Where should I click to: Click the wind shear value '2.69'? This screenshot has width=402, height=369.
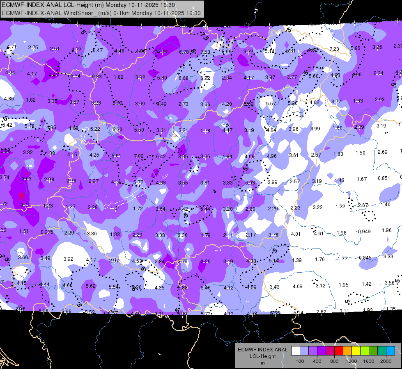tap(383, 152)
